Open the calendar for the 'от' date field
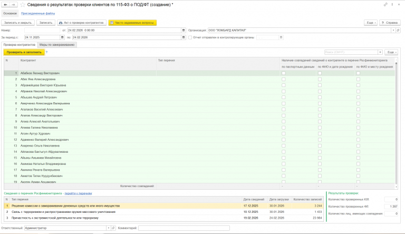 tap(184, 30)
